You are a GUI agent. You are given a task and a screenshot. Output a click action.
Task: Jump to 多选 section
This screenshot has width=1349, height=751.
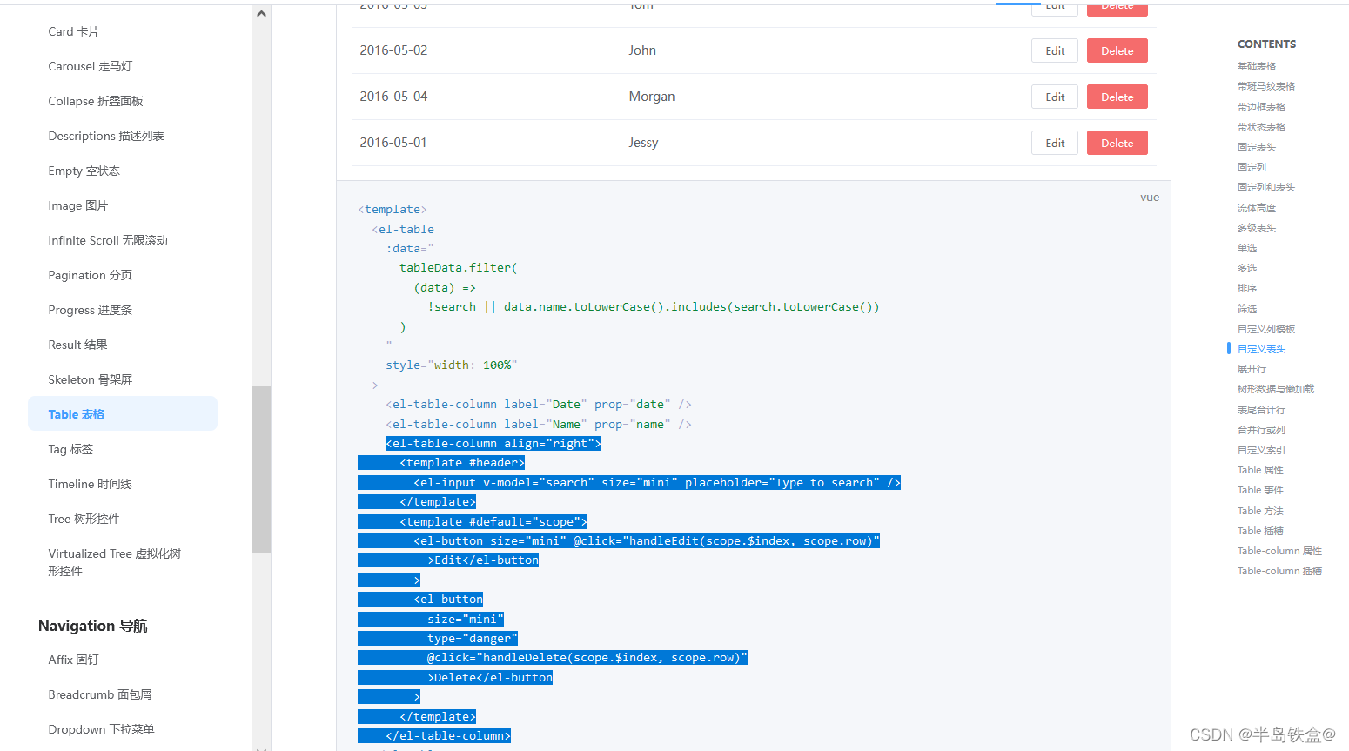[1247, 268]
